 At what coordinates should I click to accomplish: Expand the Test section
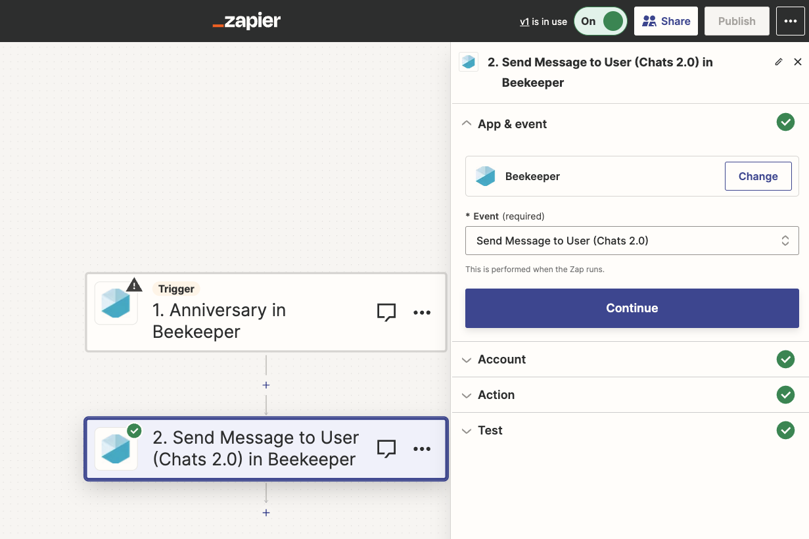click(467, 431)
